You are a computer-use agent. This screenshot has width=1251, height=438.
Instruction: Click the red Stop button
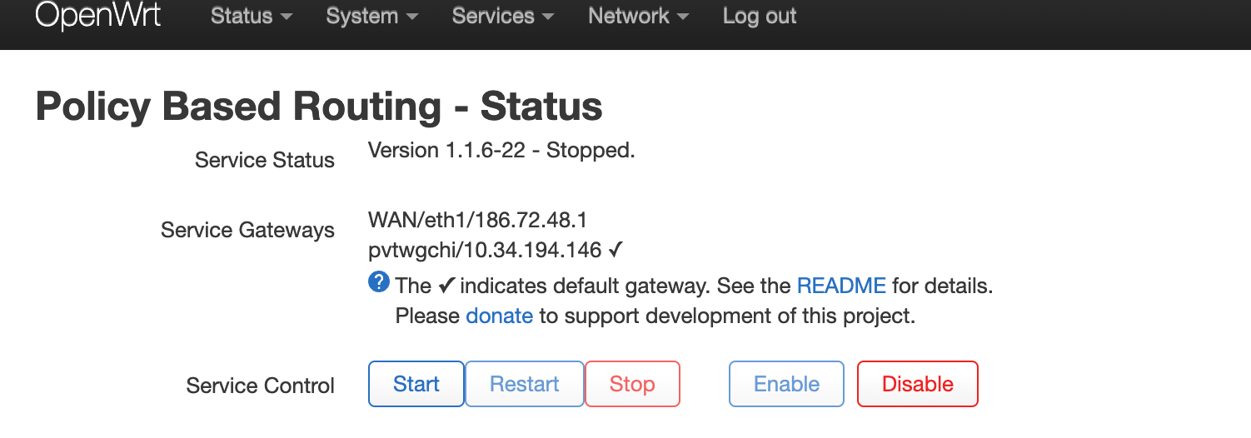(633, 384)
